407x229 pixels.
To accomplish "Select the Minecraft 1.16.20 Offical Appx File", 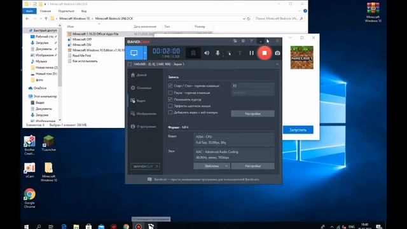I will [x=95, y=34].
